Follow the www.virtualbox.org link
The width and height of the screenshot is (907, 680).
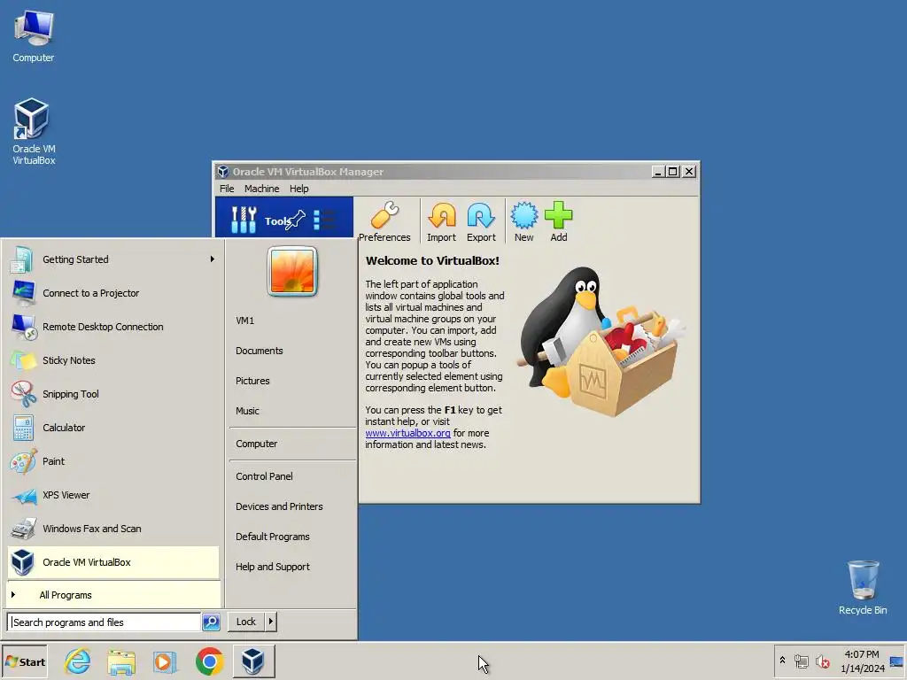(407, 433)
